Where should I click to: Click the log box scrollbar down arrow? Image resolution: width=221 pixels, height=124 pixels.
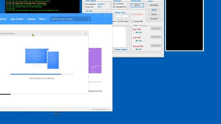pyautogui.click(x=126, y=46)
